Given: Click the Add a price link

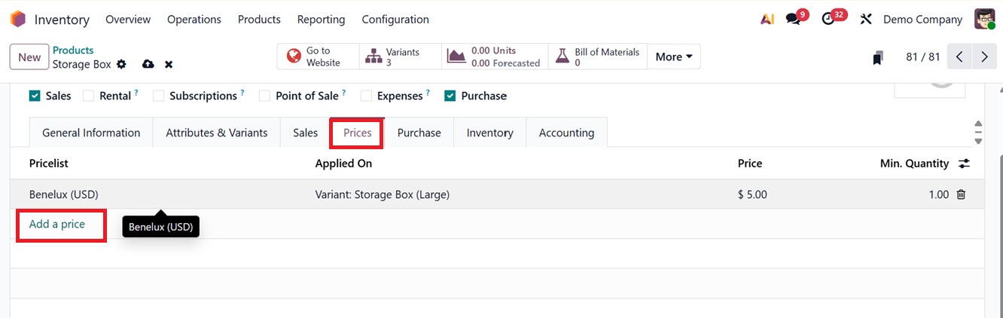Looking at the screenshot, I should 57,225.
